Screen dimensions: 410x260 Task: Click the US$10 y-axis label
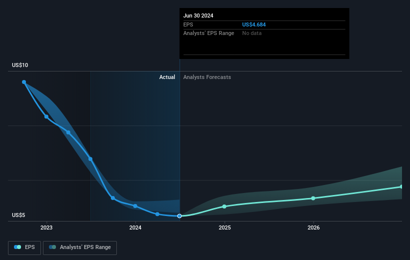coord(20,65)
